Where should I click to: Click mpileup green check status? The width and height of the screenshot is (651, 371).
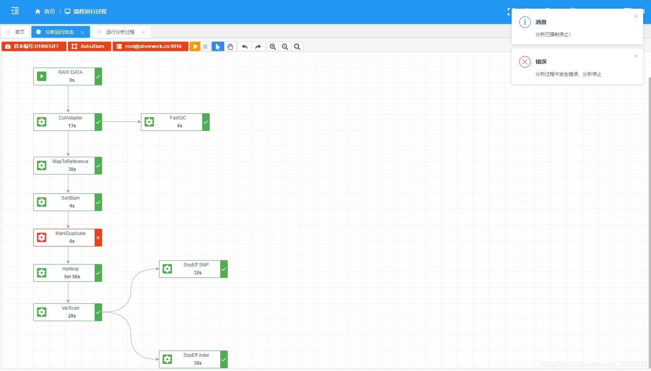click(98, 273)
